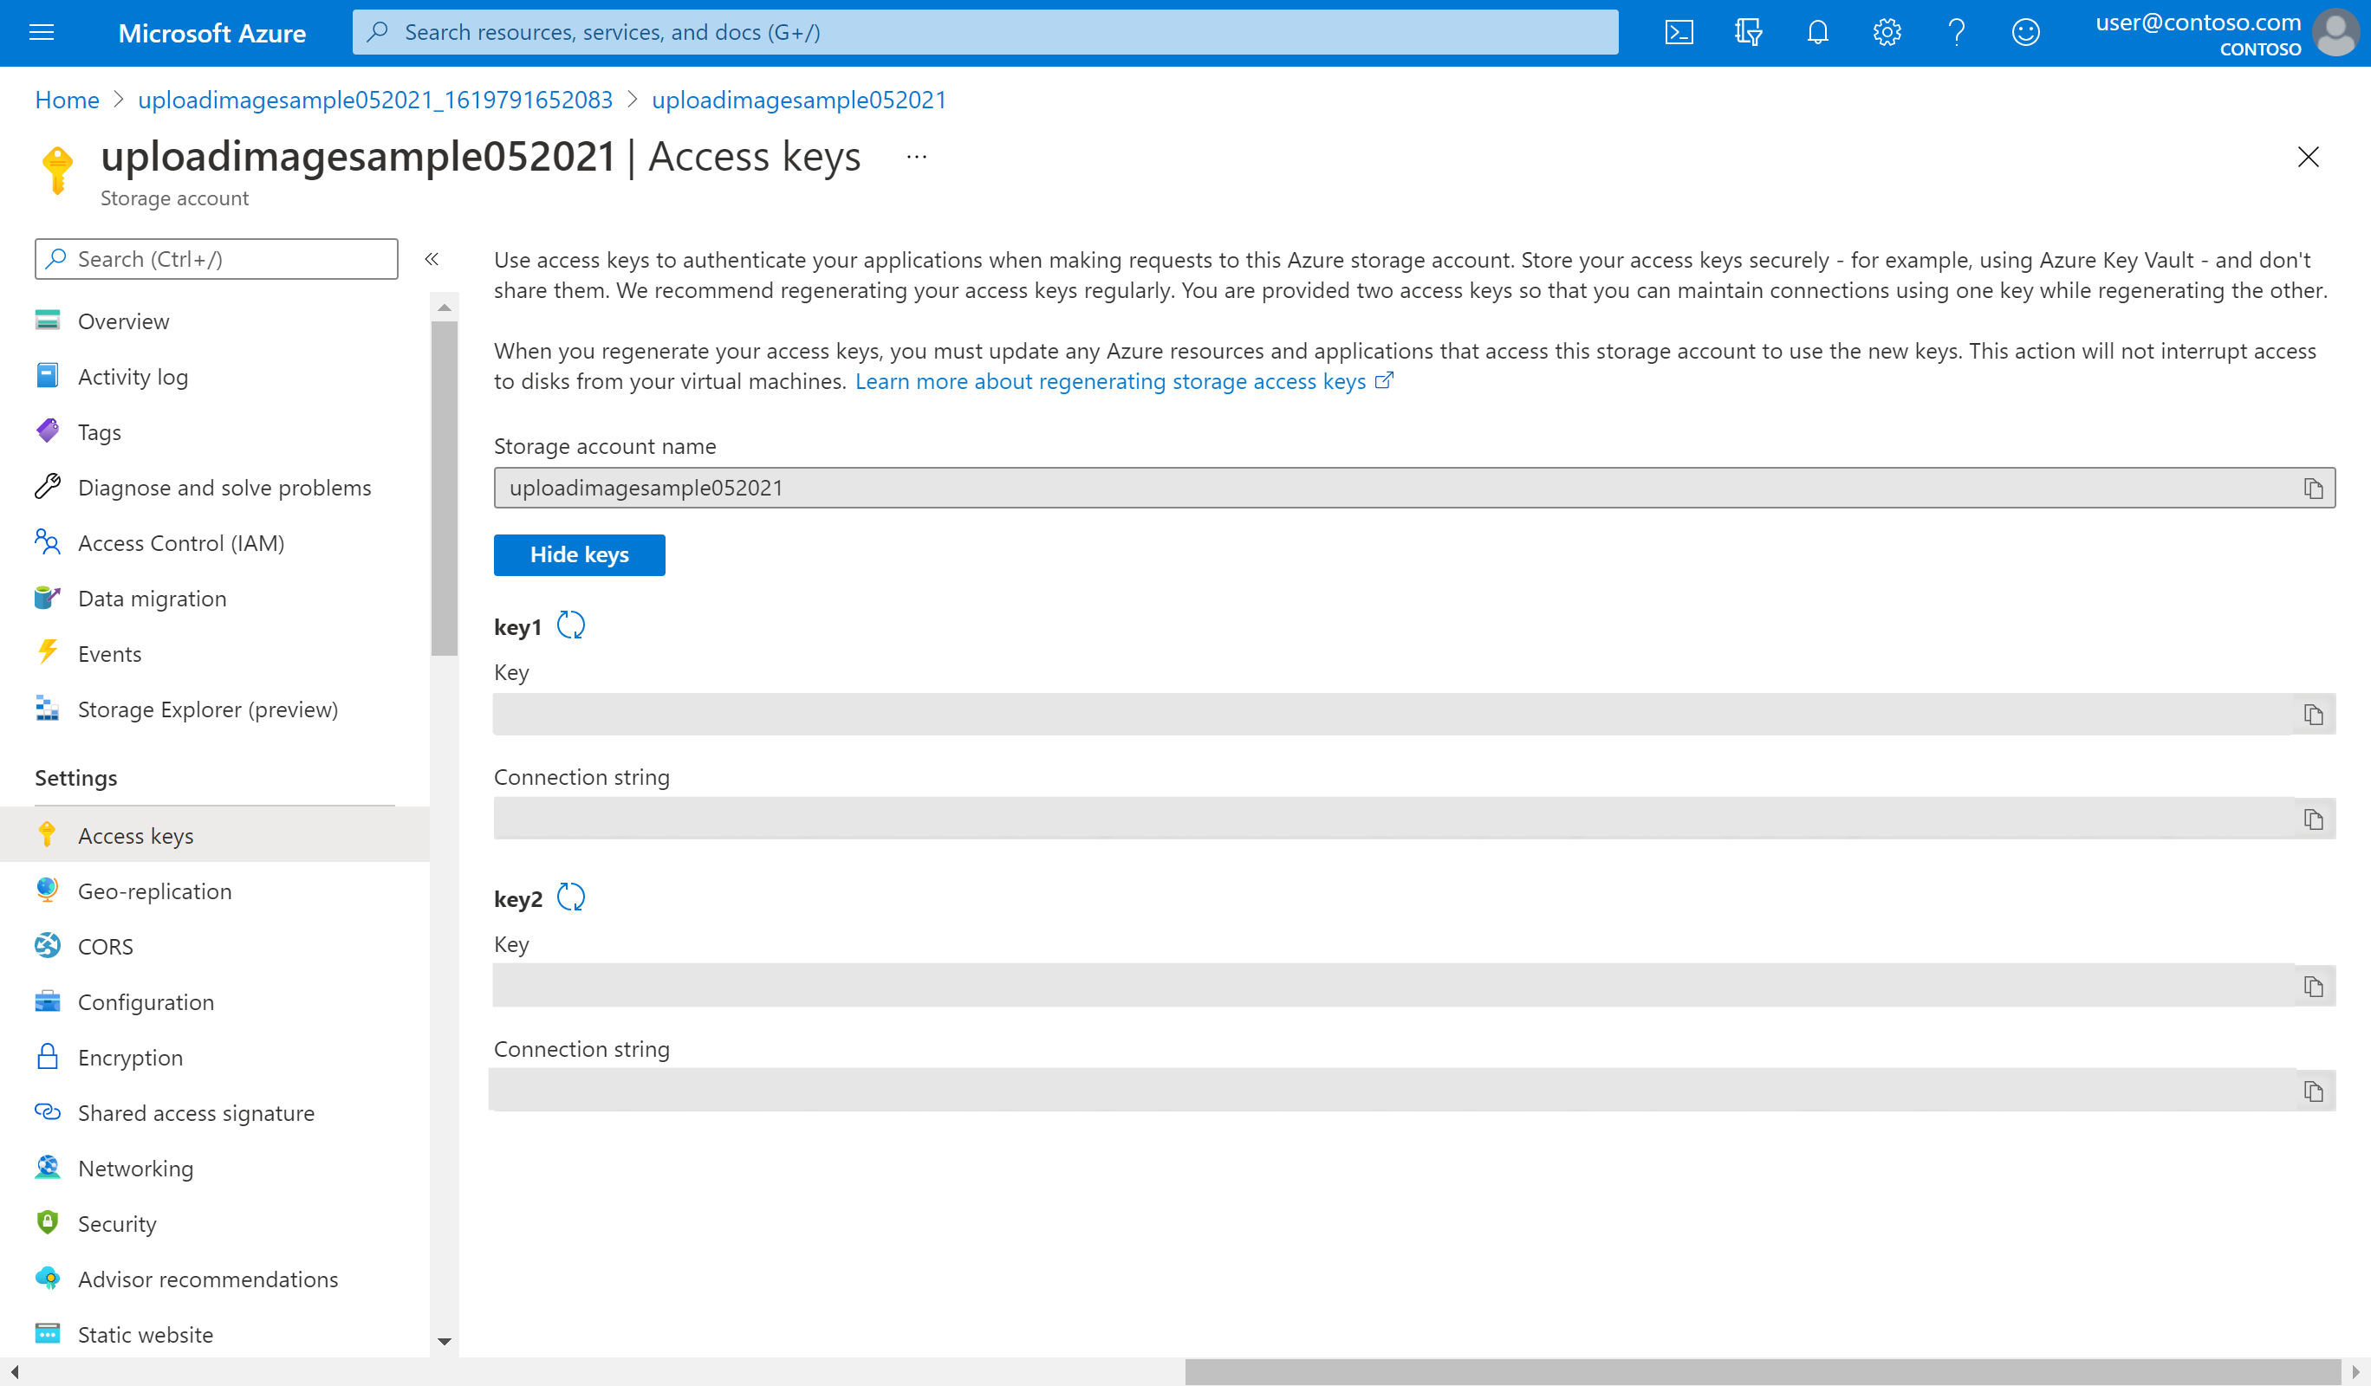2371x1386 pixels.
Task: Click the sidebar scroll up arrow
Action: pyautogui.click(x=444, y=308)
